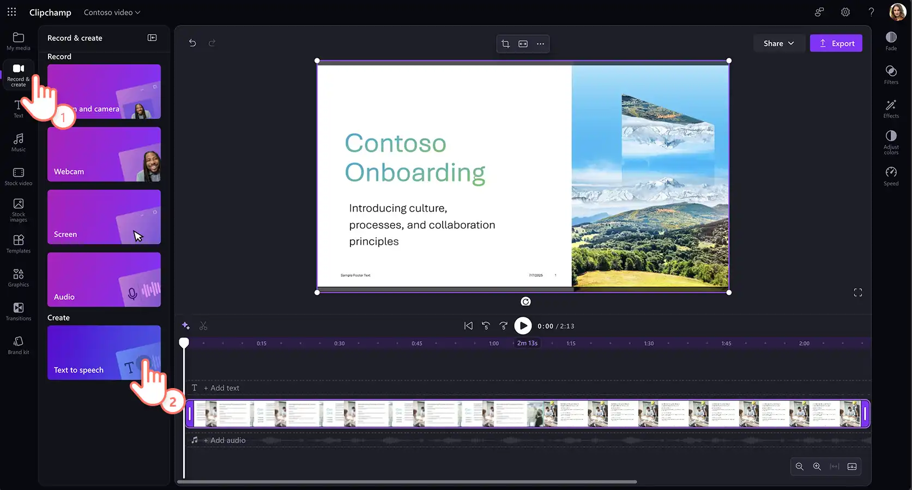The height and width of the screenshot is (490, 912).
Task: Open Text to speech card
Action: 104,353
